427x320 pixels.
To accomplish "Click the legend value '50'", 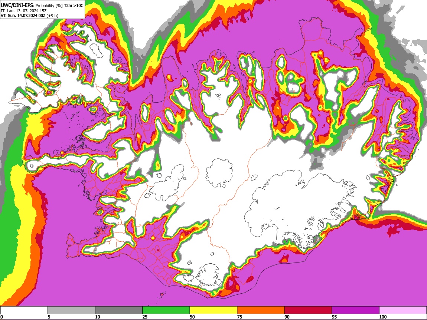I will click(192, 317).
